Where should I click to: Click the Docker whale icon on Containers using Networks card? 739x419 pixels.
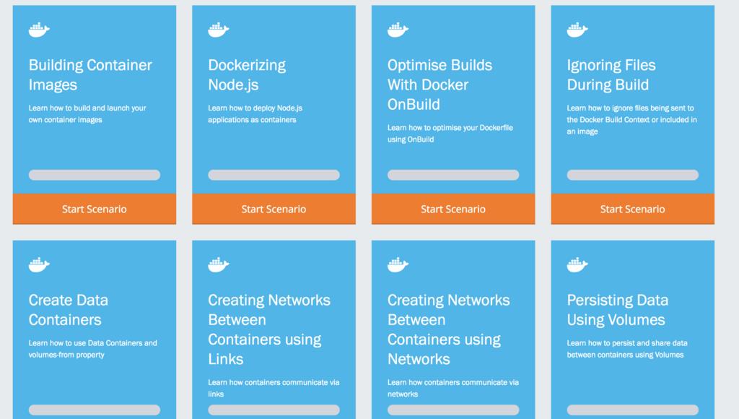pos(398,264)
